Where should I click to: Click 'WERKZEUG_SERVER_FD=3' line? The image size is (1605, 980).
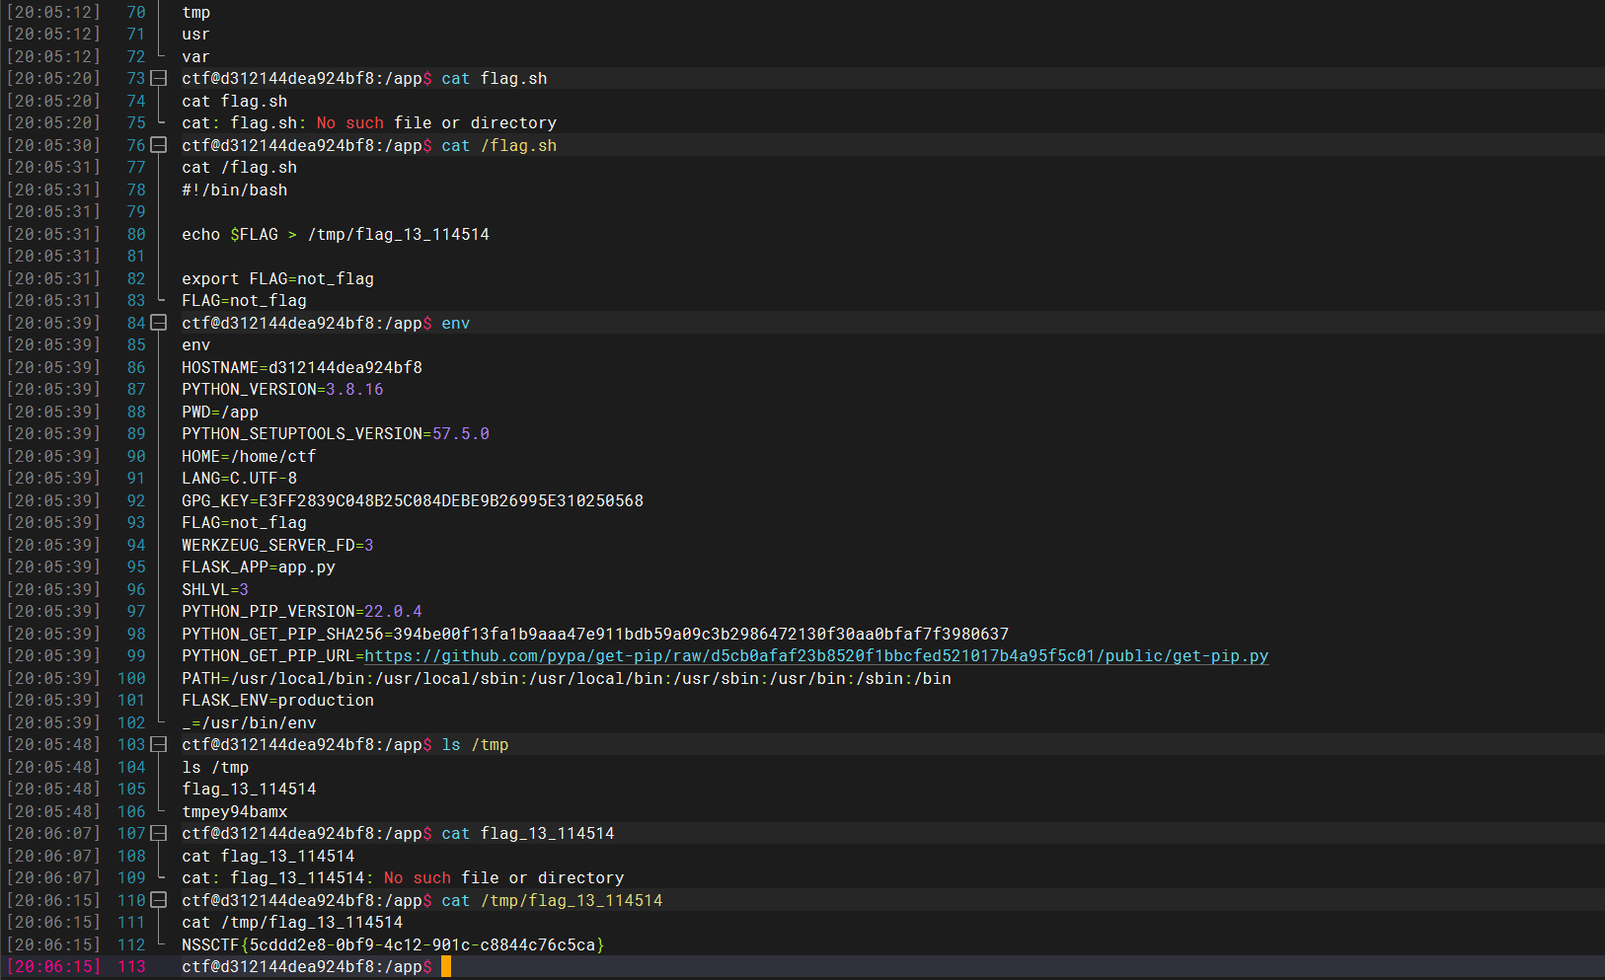pyautogui.click(x=277, y=545)
